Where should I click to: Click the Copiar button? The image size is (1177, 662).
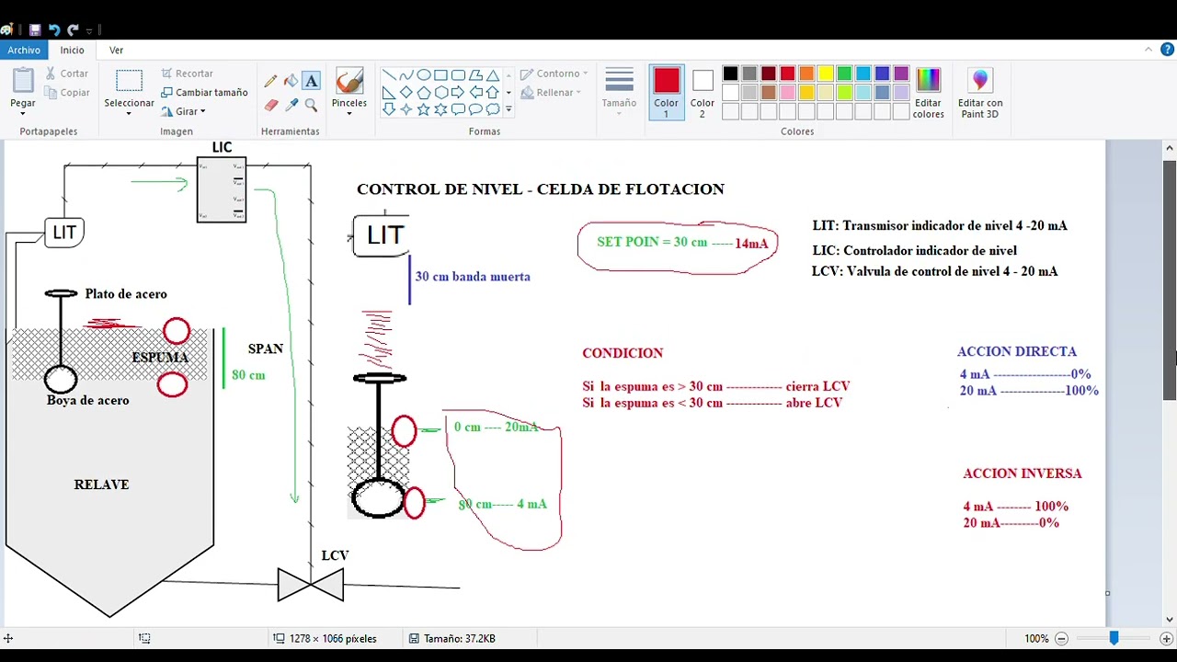coord(66,92)
